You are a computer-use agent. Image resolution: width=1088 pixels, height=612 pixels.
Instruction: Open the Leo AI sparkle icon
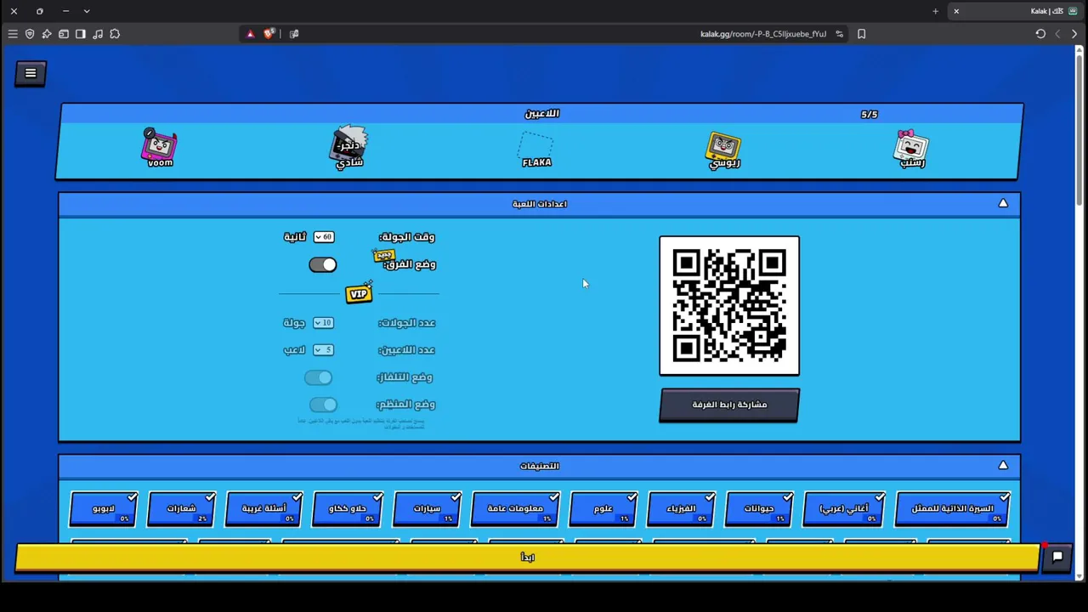click(x=47, y=34)
